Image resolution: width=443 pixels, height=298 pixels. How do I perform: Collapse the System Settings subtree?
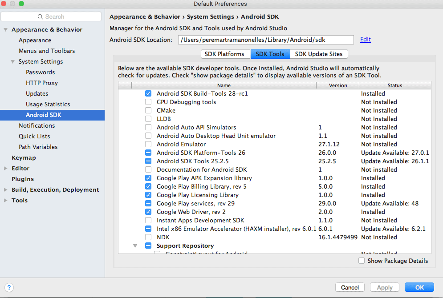[13, 61]
